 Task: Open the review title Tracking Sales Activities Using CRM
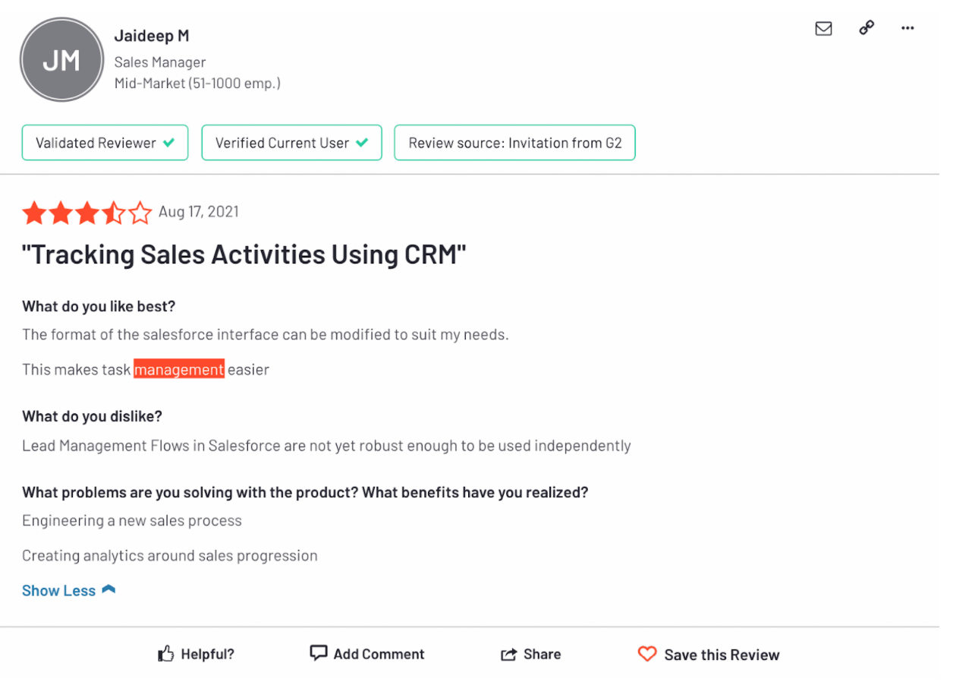(244, 255)
